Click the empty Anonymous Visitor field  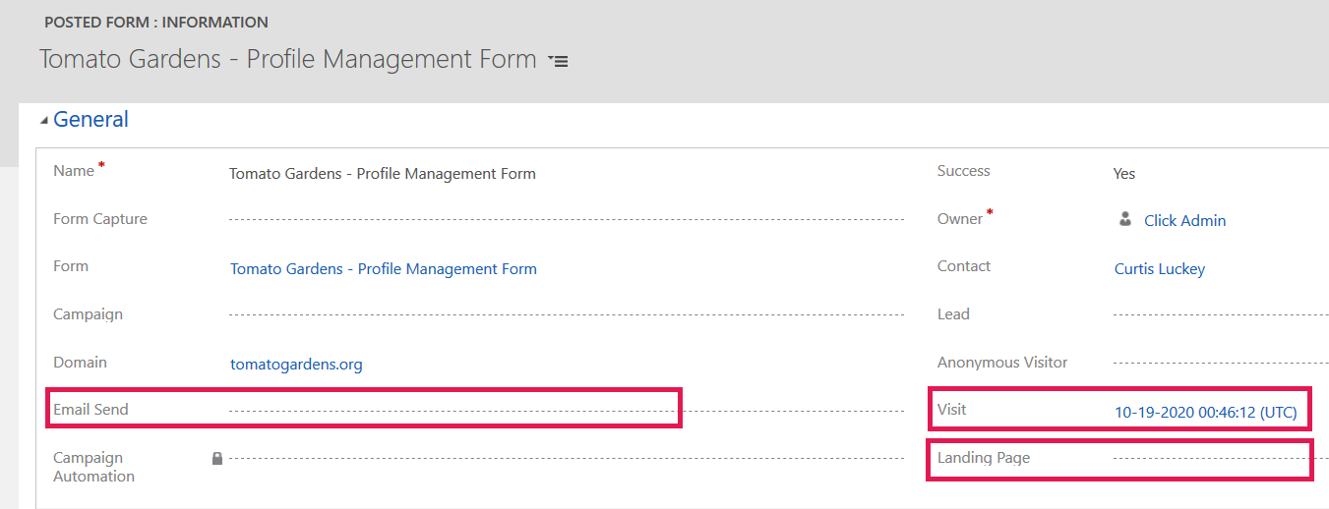[x=1221, y=363]
